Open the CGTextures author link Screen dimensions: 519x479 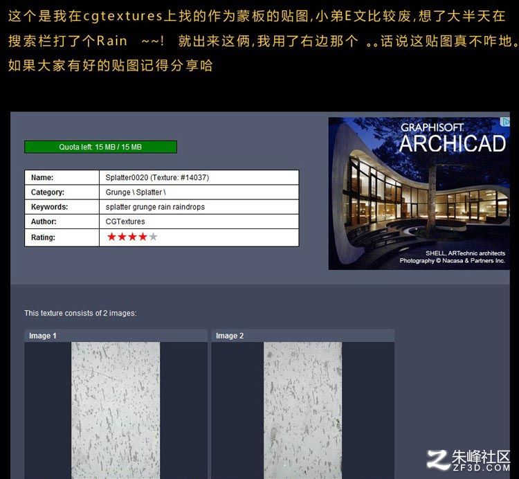tap(125, 222)
